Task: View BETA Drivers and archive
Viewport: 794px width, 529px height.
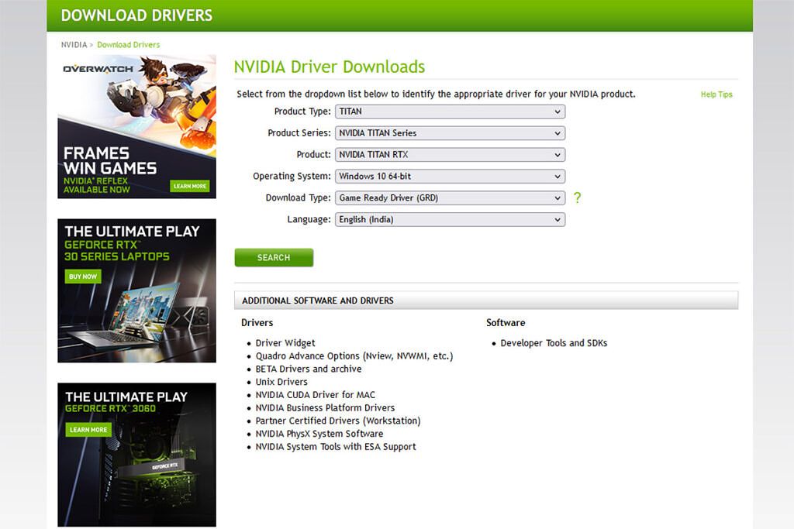Action: click(309, 369)
